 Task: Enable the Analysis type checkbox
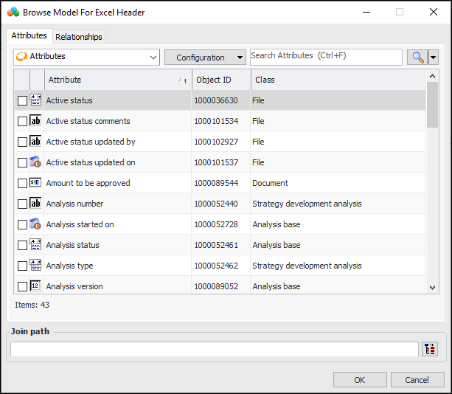click(x=22, y=266)
